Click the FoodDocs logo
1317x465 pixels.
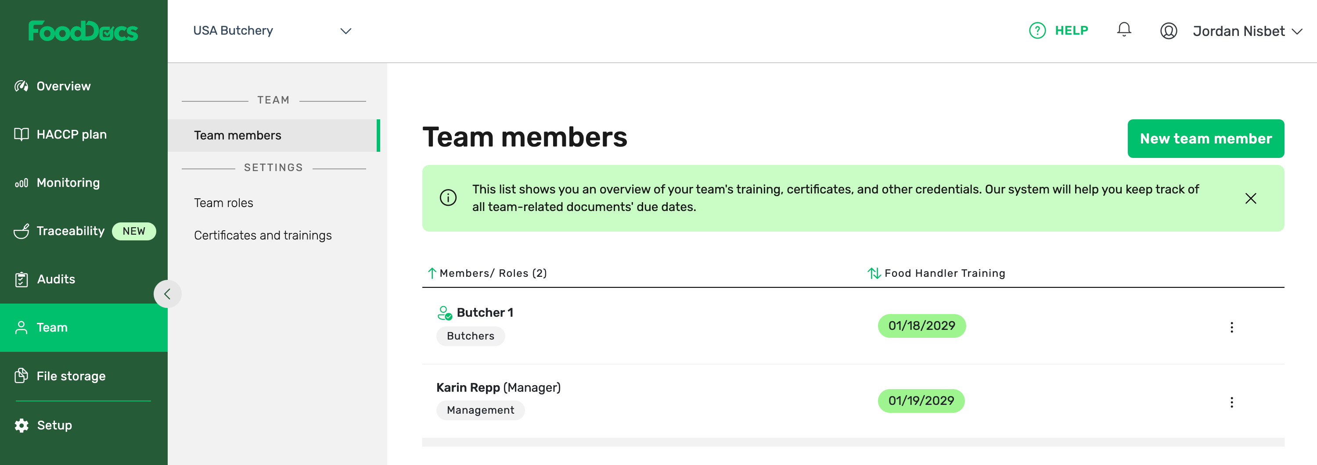[83, 31]
